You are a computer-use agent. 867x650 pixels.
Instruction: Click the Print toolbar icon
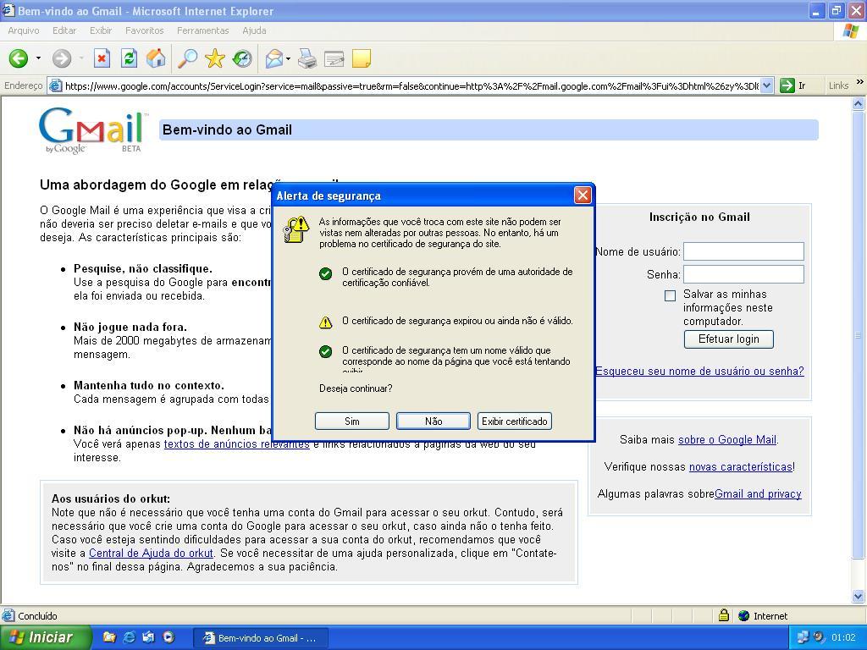(x=307, y=58)
